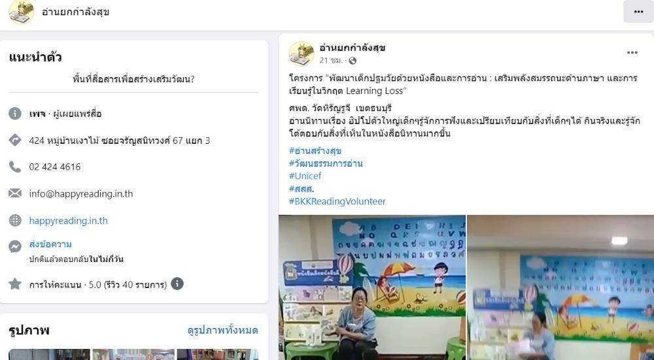Open the post options three-dot menu

pos(632,52)
